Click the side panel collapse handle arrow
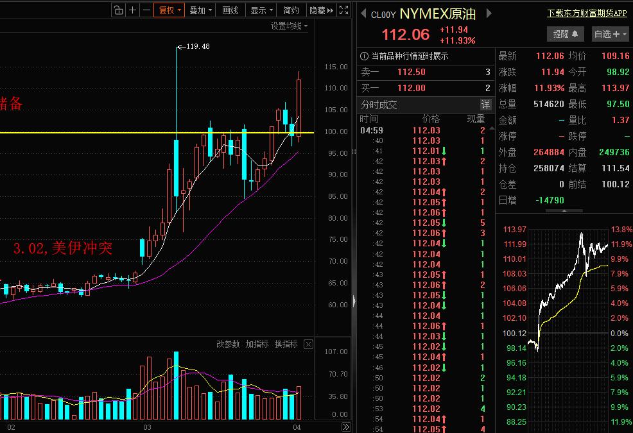 (354, 301)
